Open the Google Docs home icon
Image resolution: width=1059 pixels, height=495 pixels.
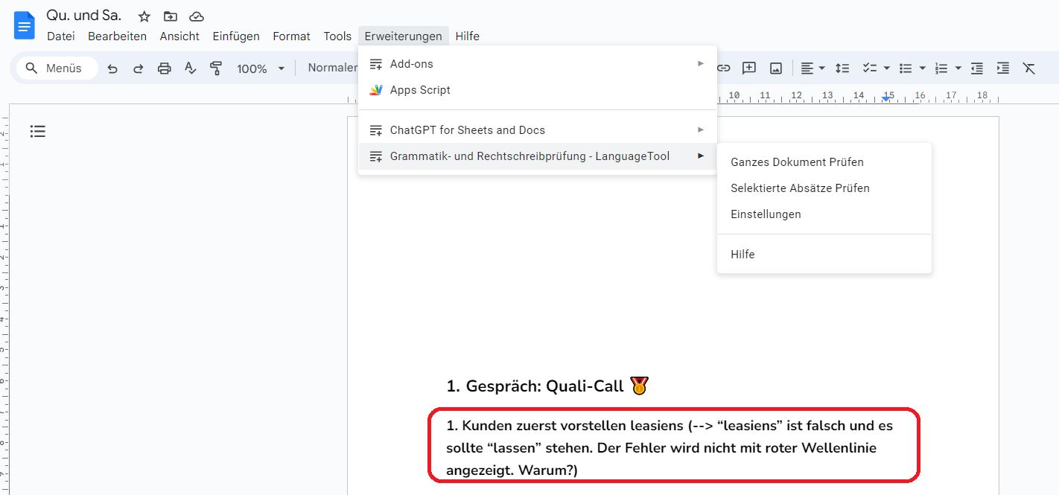click(x=25, y=25)
